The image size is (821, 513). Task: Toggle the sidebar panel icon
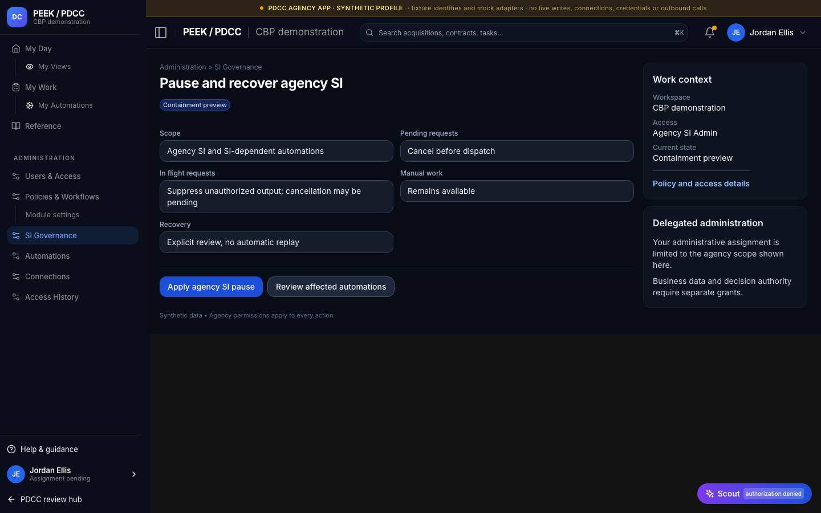[161, 32]
